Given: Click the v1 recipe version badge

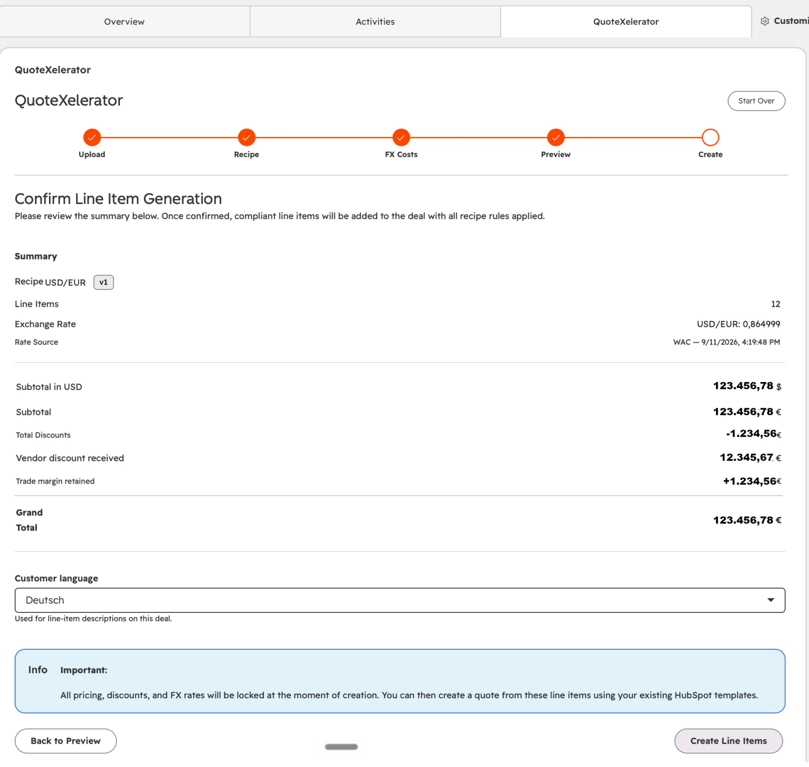Looking at the screenshot, I should tap(104, 282).
